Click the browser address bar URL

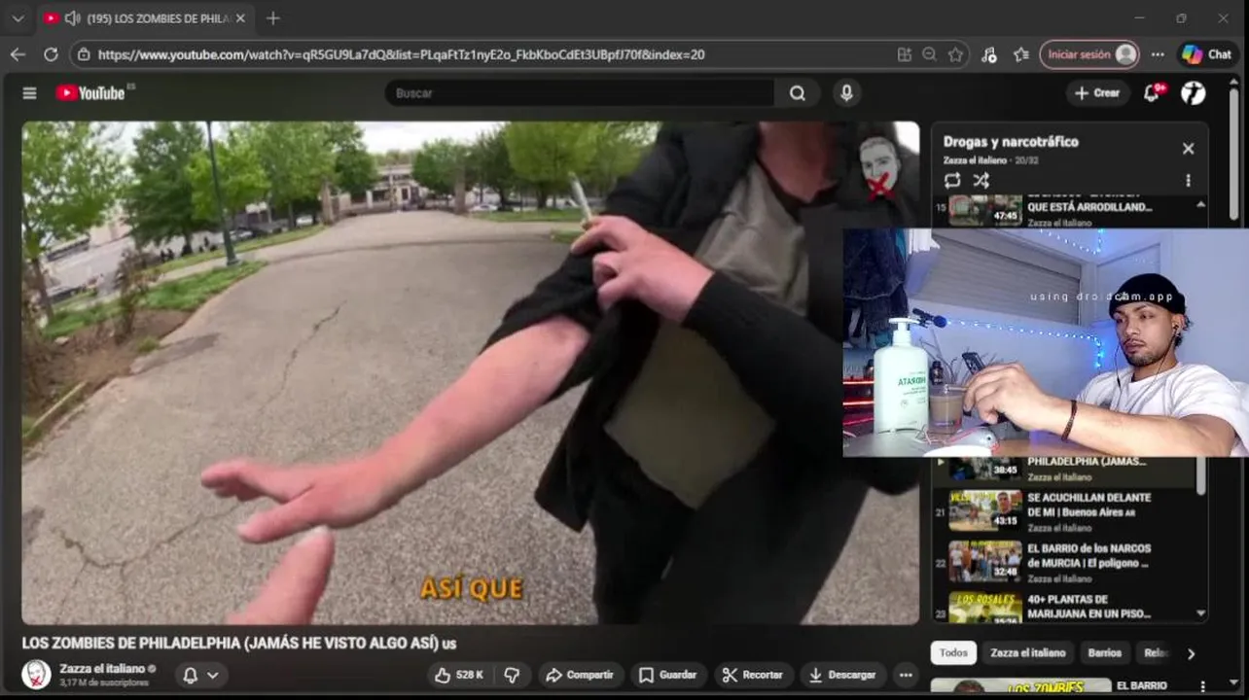point(401,54)
